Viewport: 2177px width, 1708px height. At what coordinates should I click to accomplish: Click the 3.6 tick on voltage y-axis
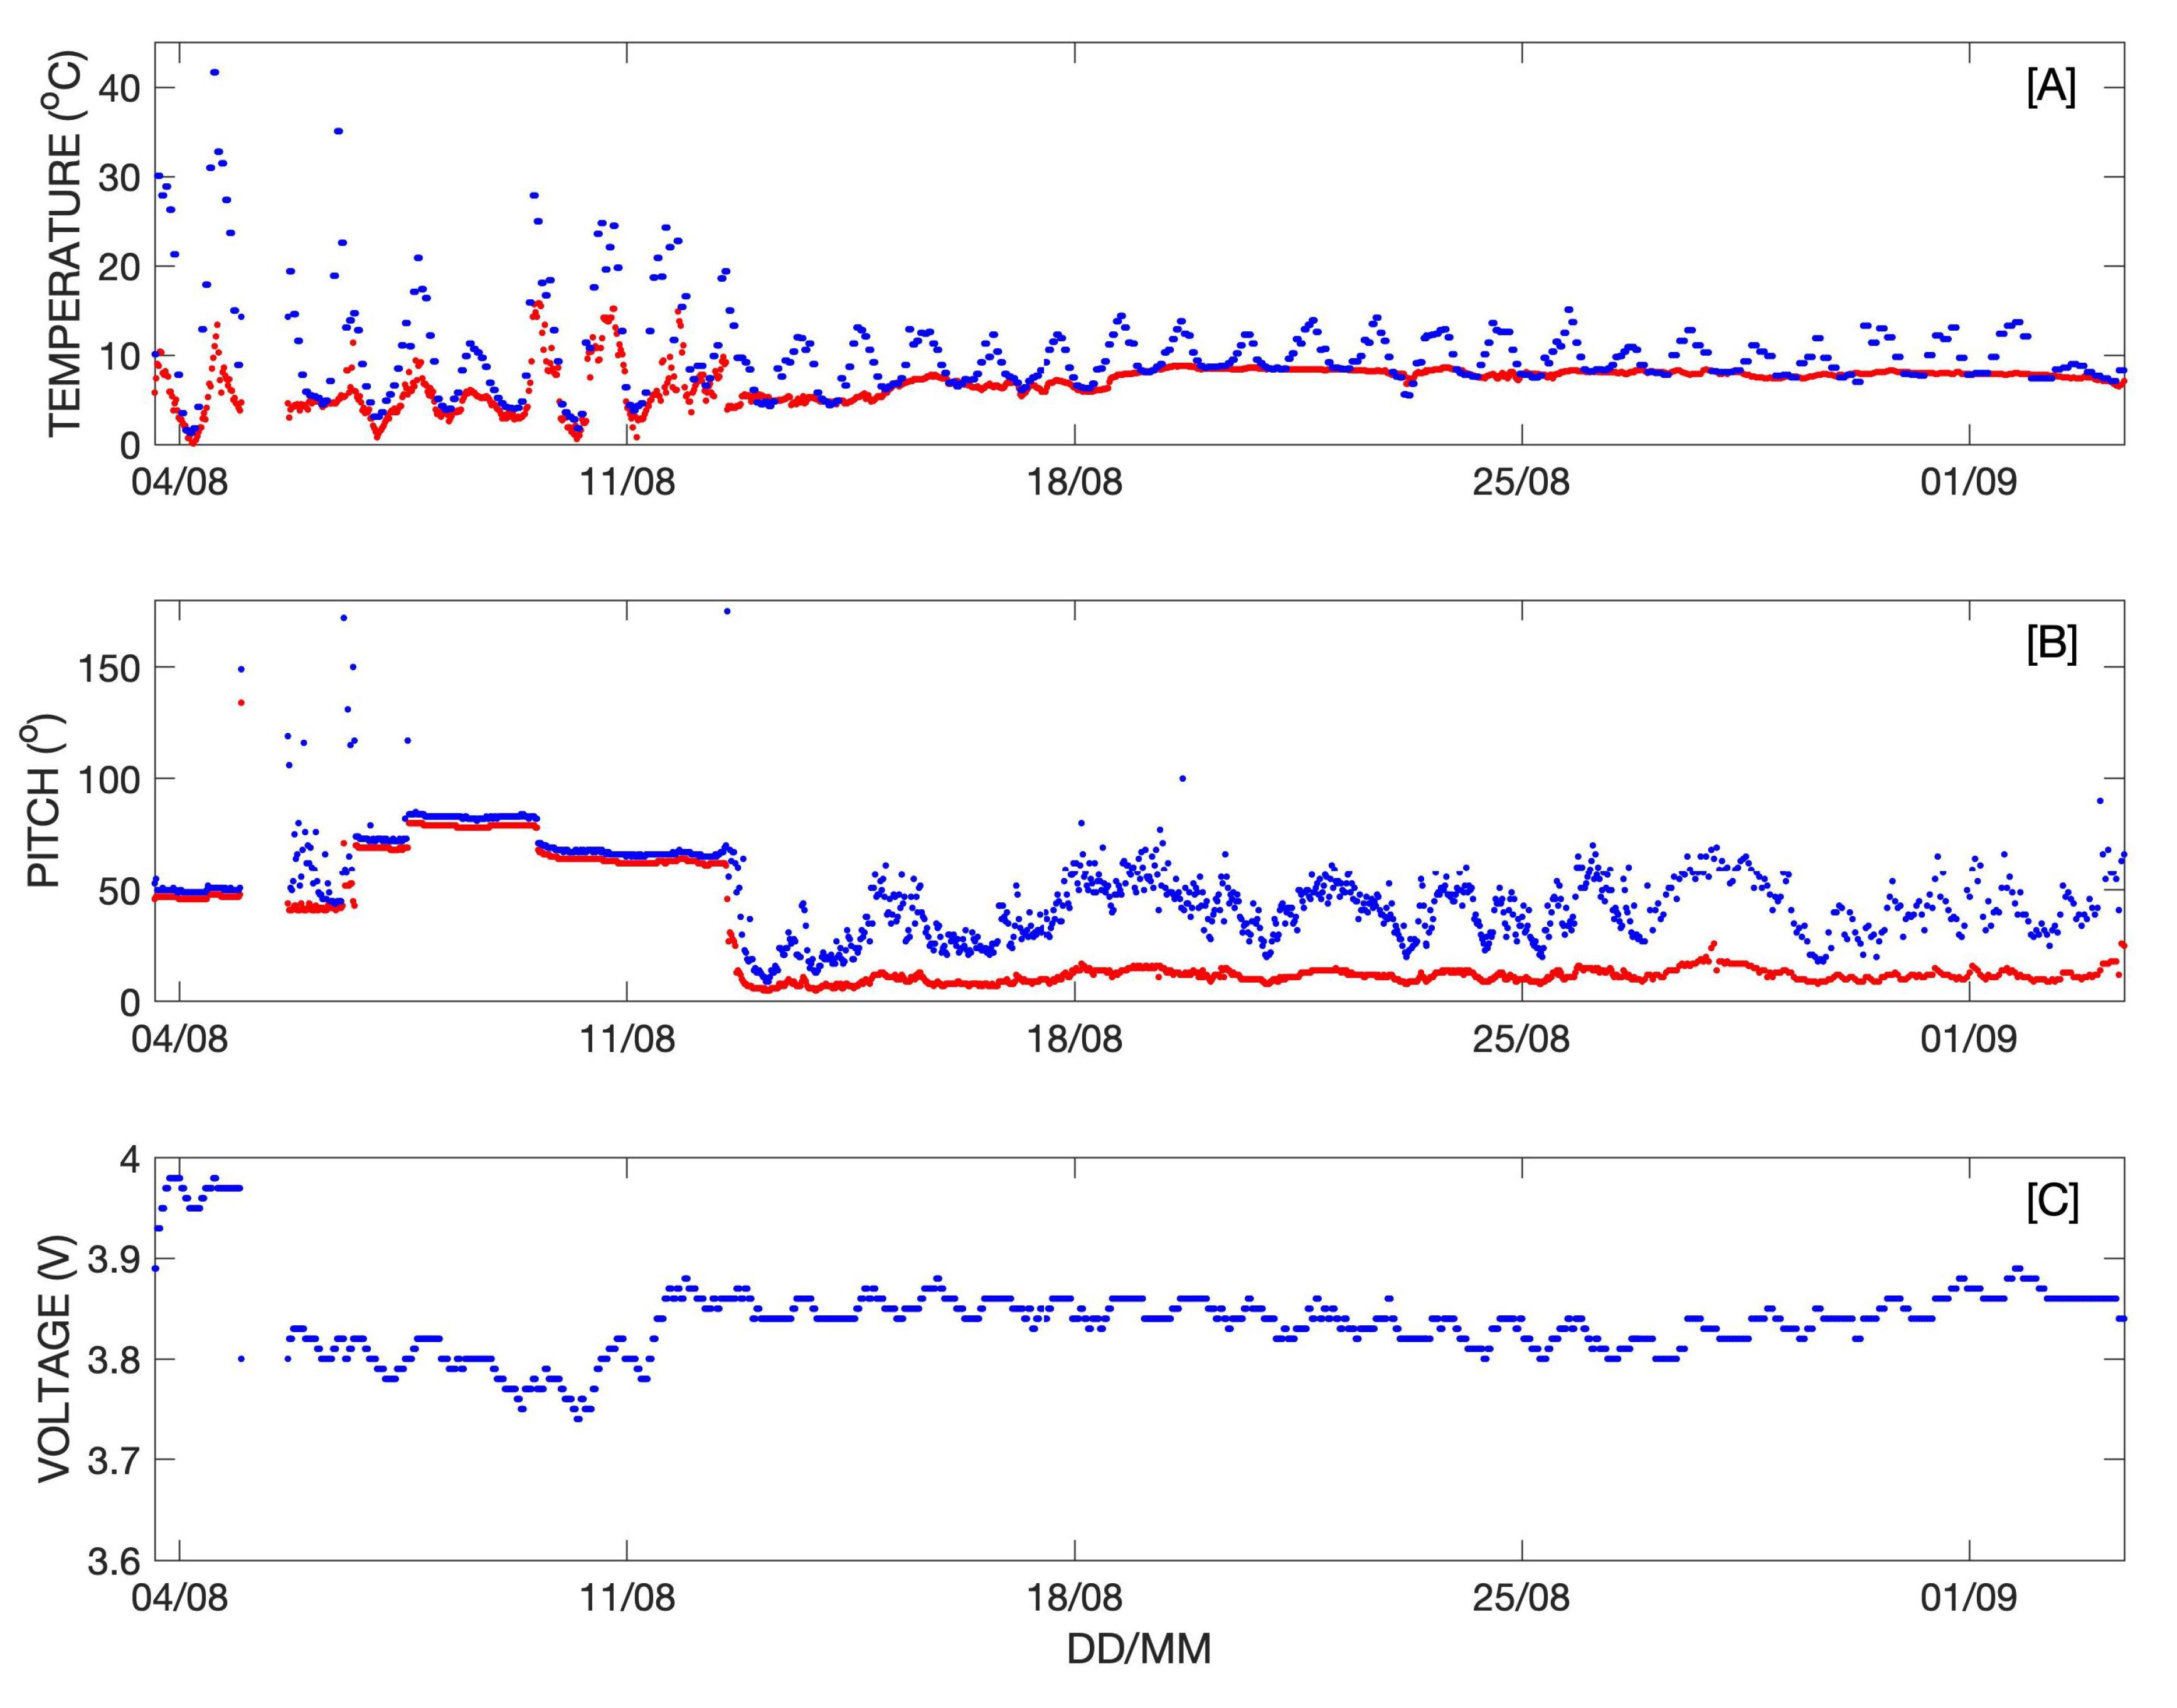coord(114,1561)
